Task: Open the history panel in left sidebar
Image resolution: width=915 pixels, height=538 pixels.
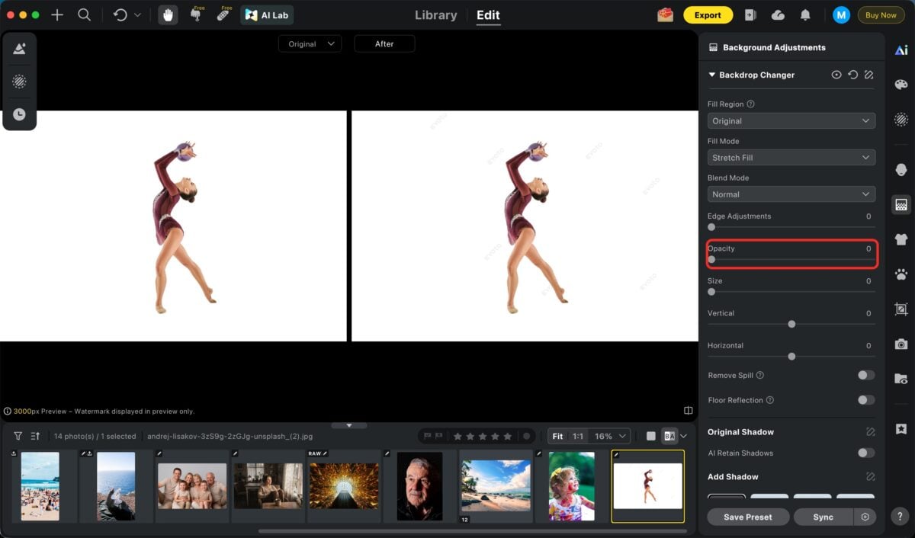Action: (19, 114)
